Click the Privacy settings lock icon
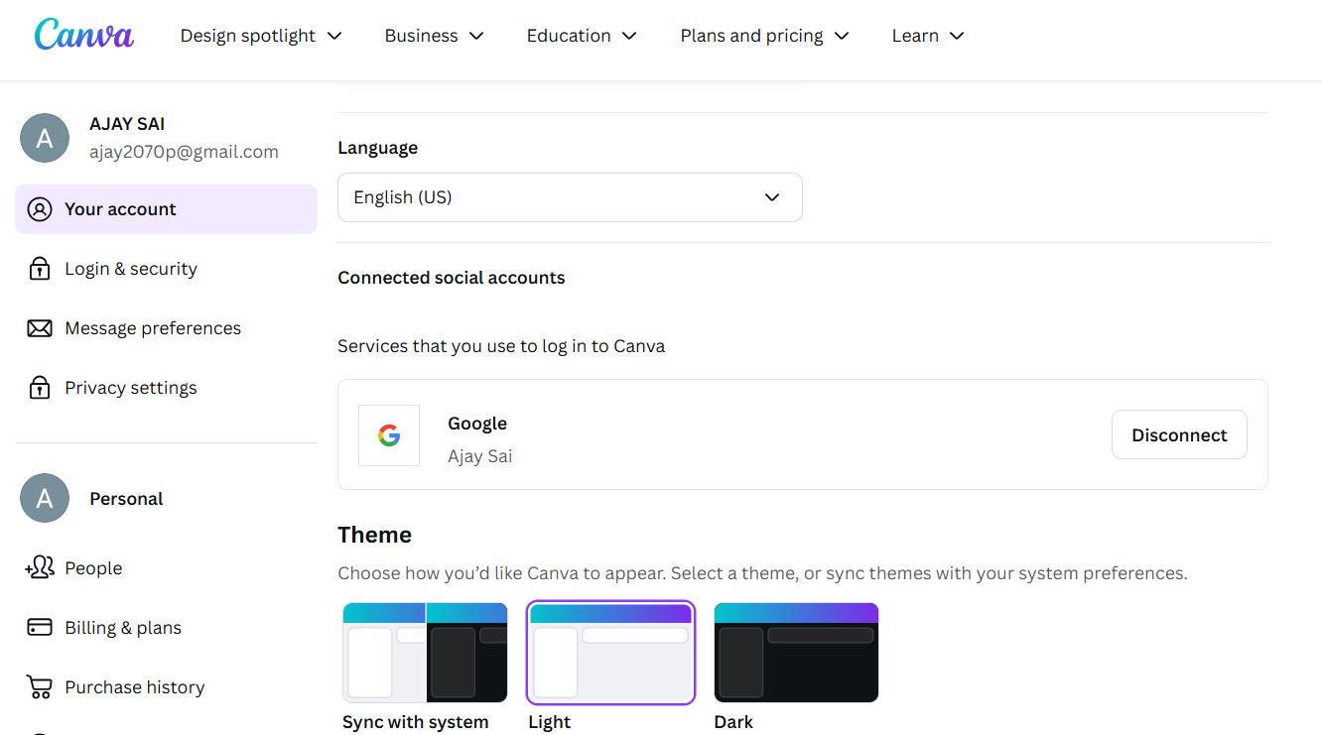This screenshot has height=735, width=1322. (40, 388)
